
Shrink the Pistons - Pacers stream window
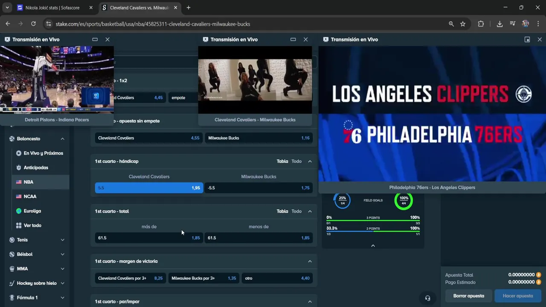pyautogui.click(x=95, y=39)
